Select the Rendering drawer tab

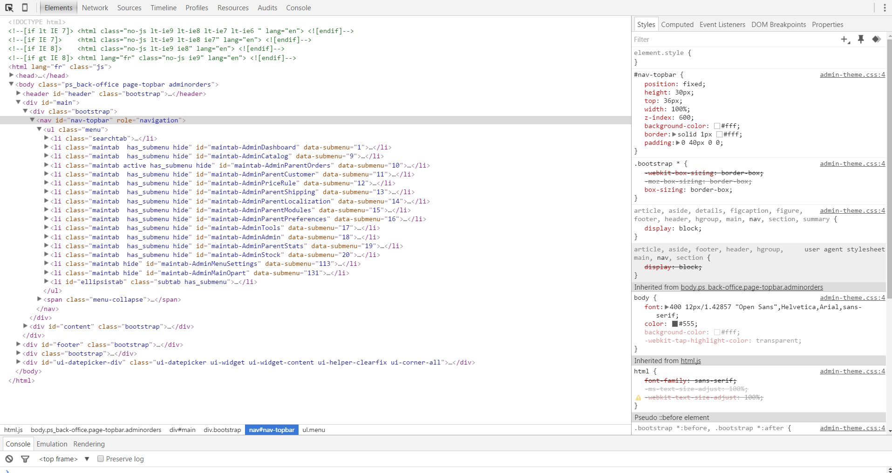(x=89, y=444)
